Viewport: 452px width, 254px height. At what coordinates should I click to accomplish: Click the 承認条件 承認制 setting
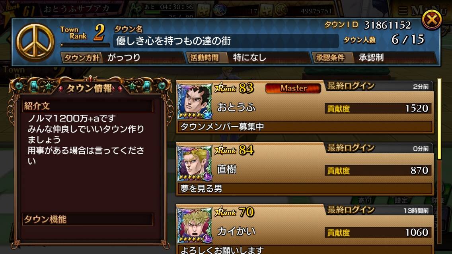pos(374,58)
